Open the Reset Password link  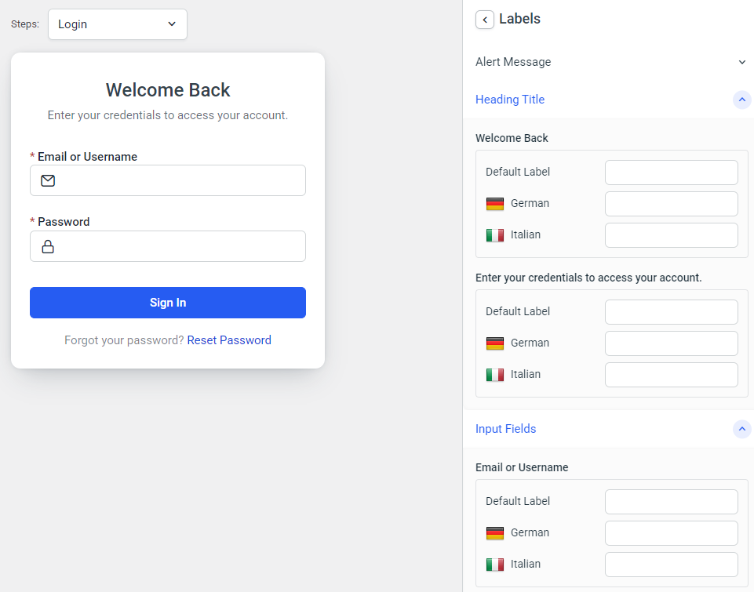pos(229,340)
